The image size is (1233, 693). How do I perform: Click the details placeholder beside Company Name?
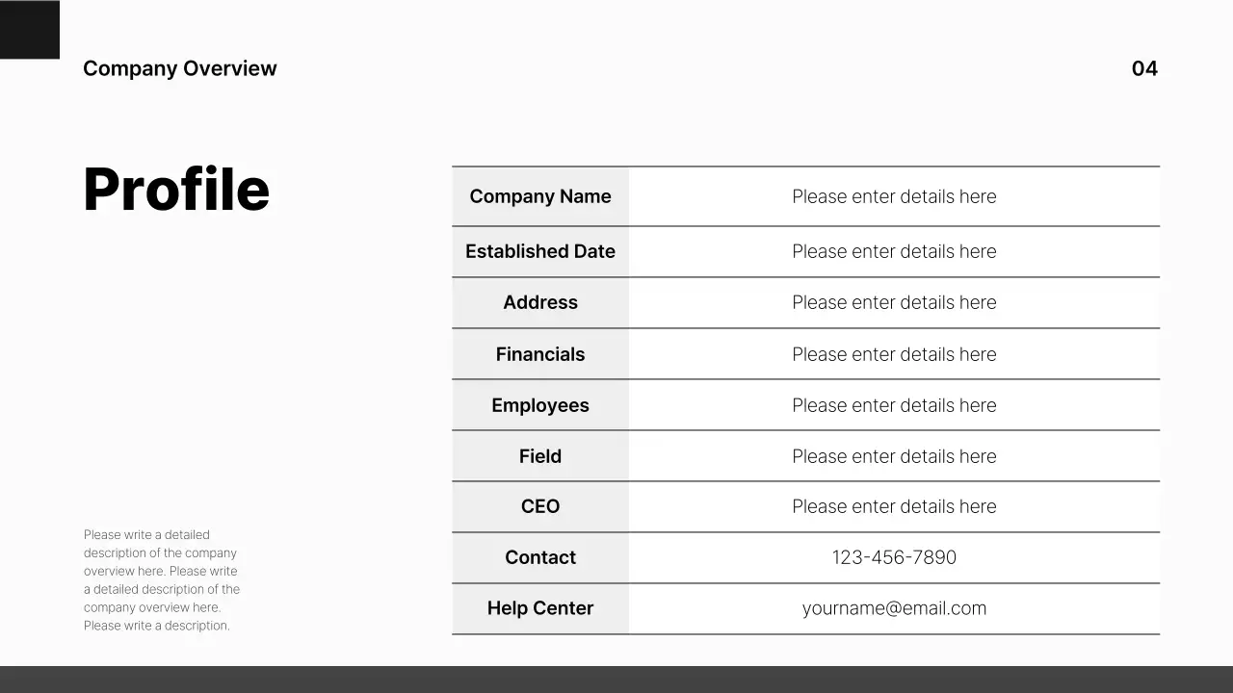pos(894,196)
